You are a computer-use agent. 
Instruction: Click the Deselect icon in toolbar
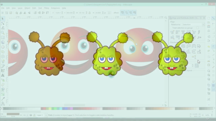pyautogui.click(x=10, y=13)
